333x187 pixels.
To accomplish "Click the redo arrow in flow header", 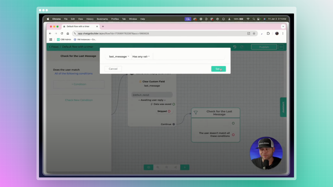I will coord(242,47).
